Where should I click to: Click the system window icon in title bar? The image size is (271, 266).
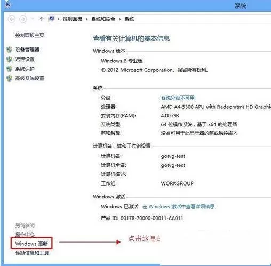pos(8,5)
